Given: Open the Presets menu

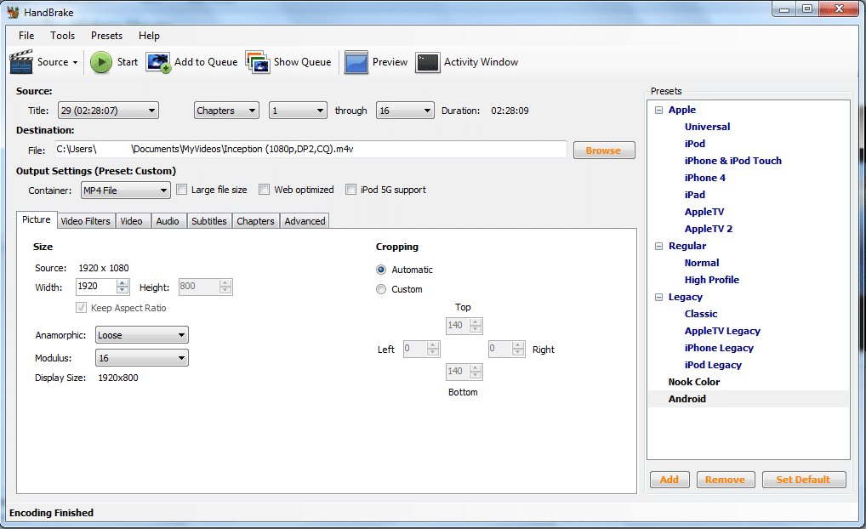Looking at the screenshot, I should (106, 36).
